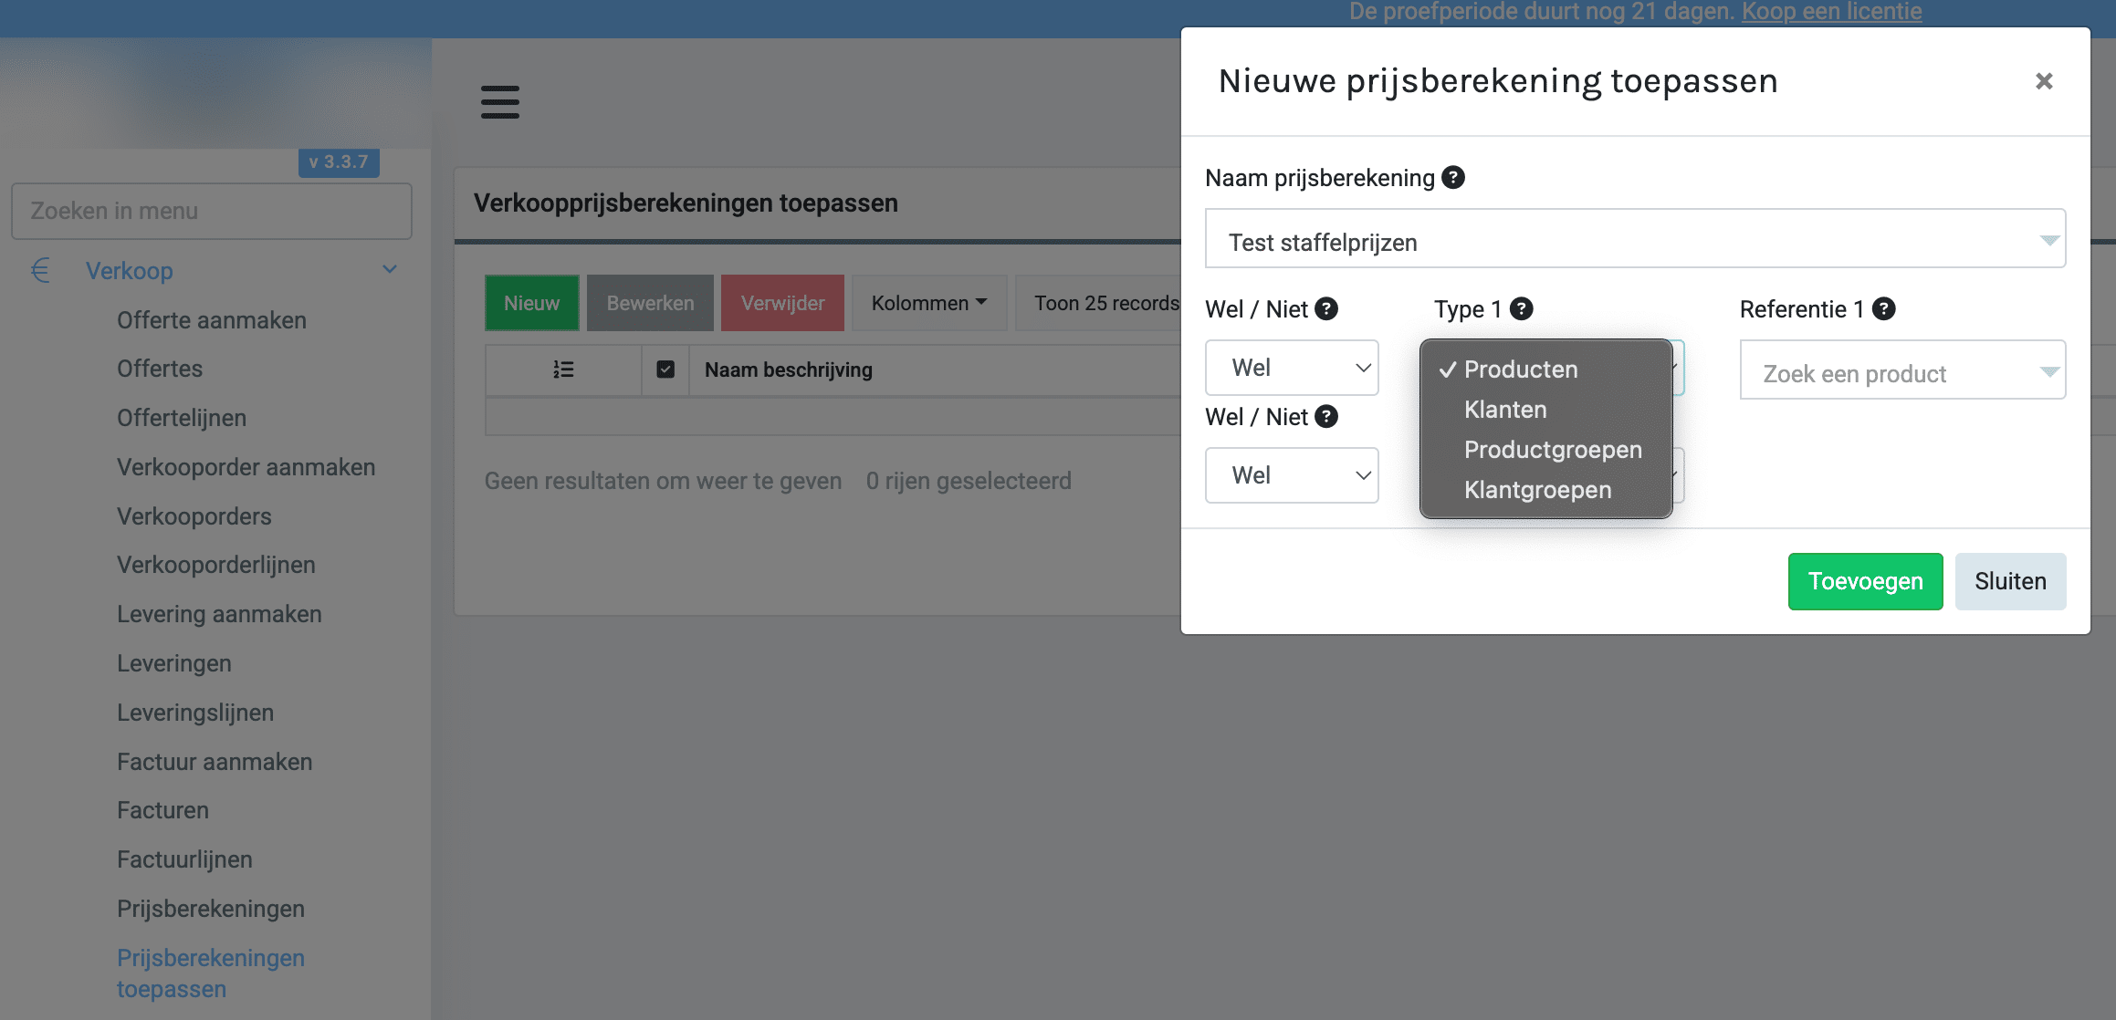Open Leveringslijnen in sidebar

click(x=195, y=713)
